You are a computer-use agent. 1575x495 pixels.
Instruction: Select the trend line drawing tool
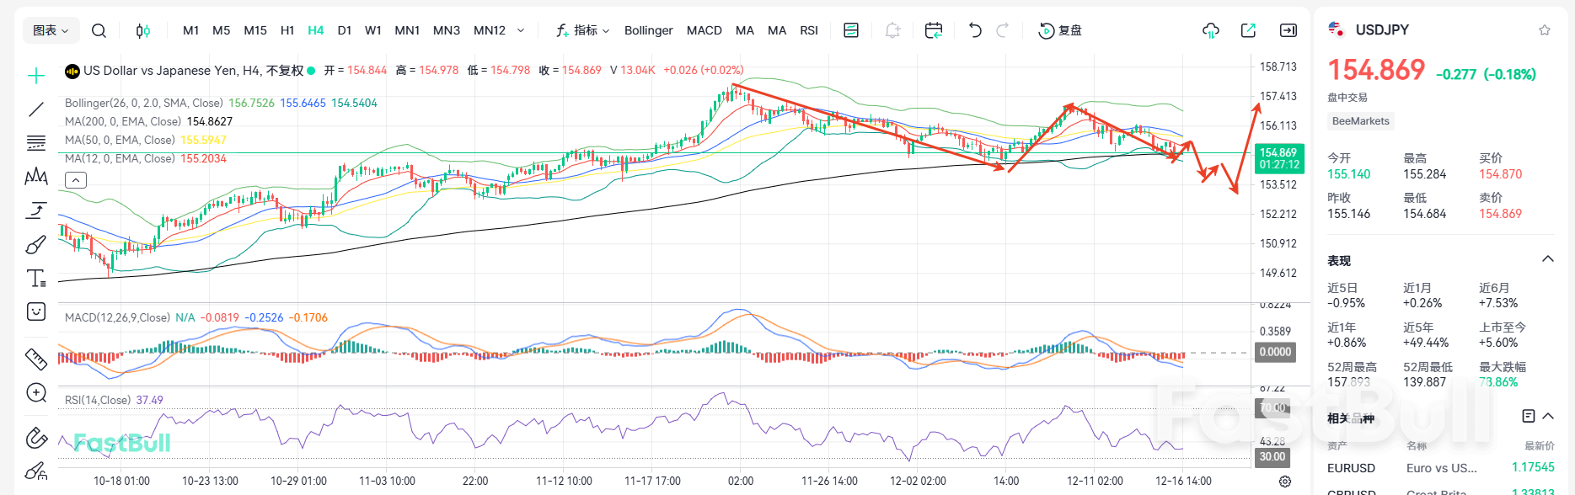click(36, 109)
